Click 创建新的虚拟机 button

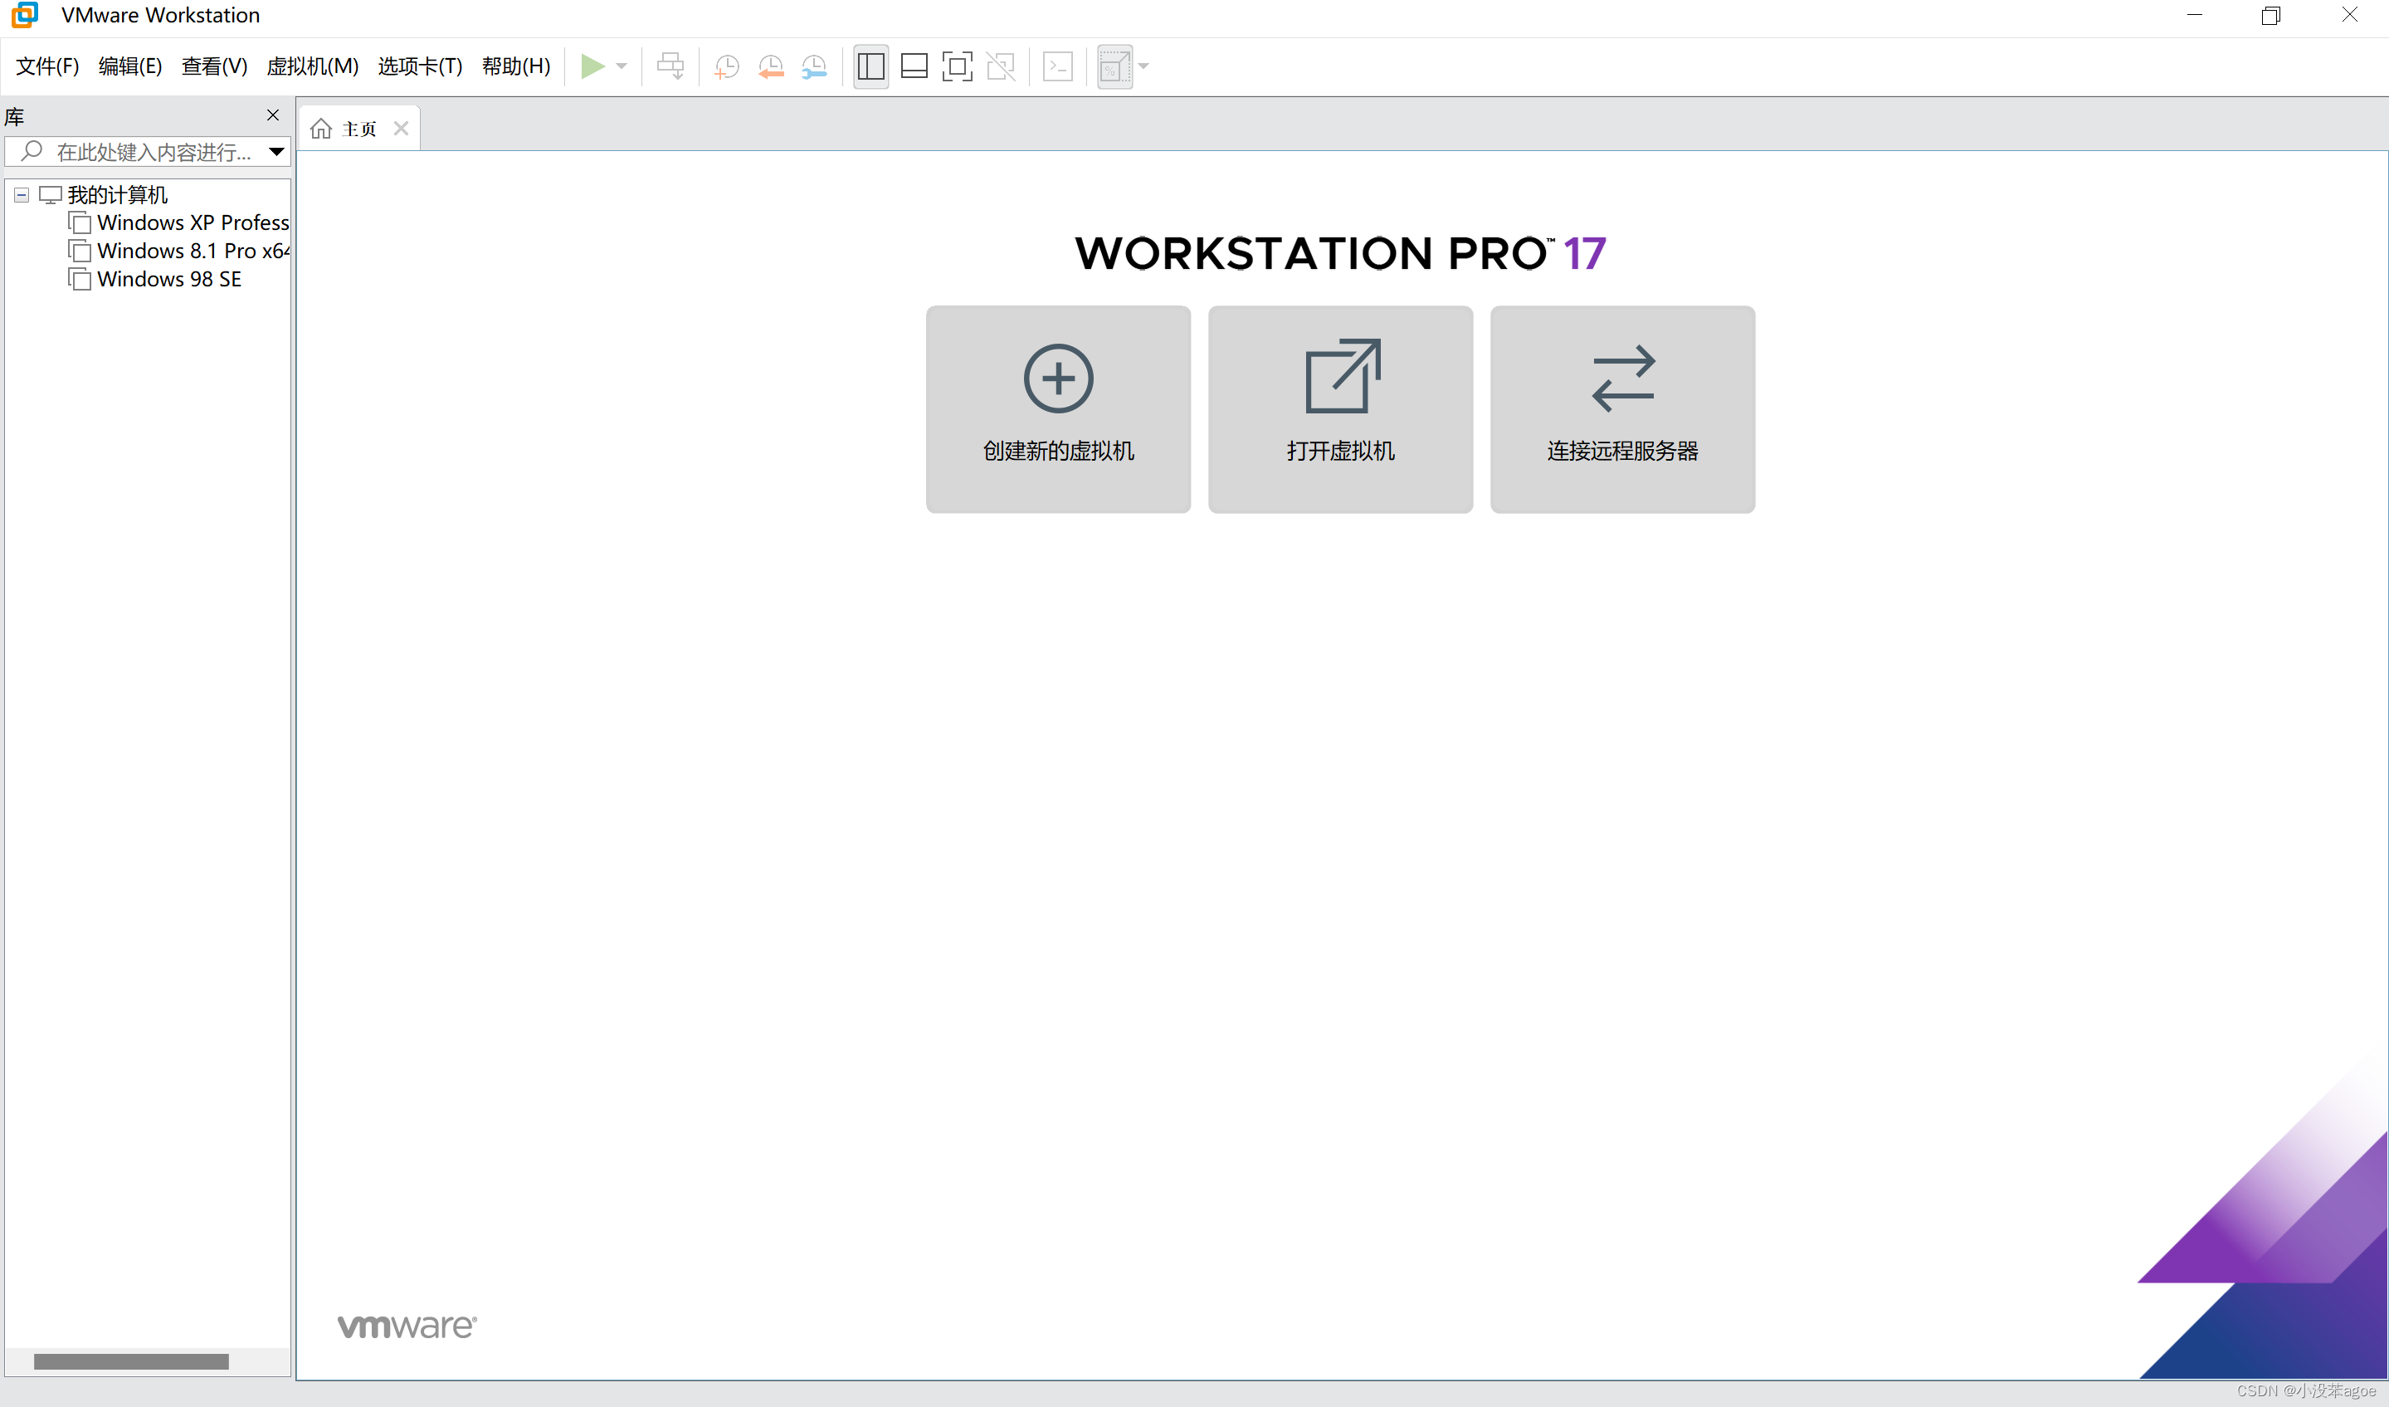1058,408
